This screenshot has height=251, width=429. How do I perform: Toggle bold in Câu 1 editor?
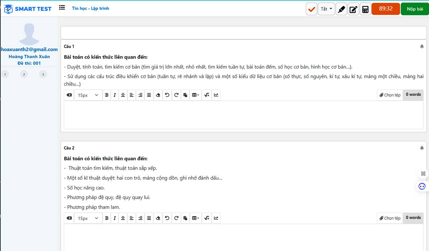click(107, 95)
